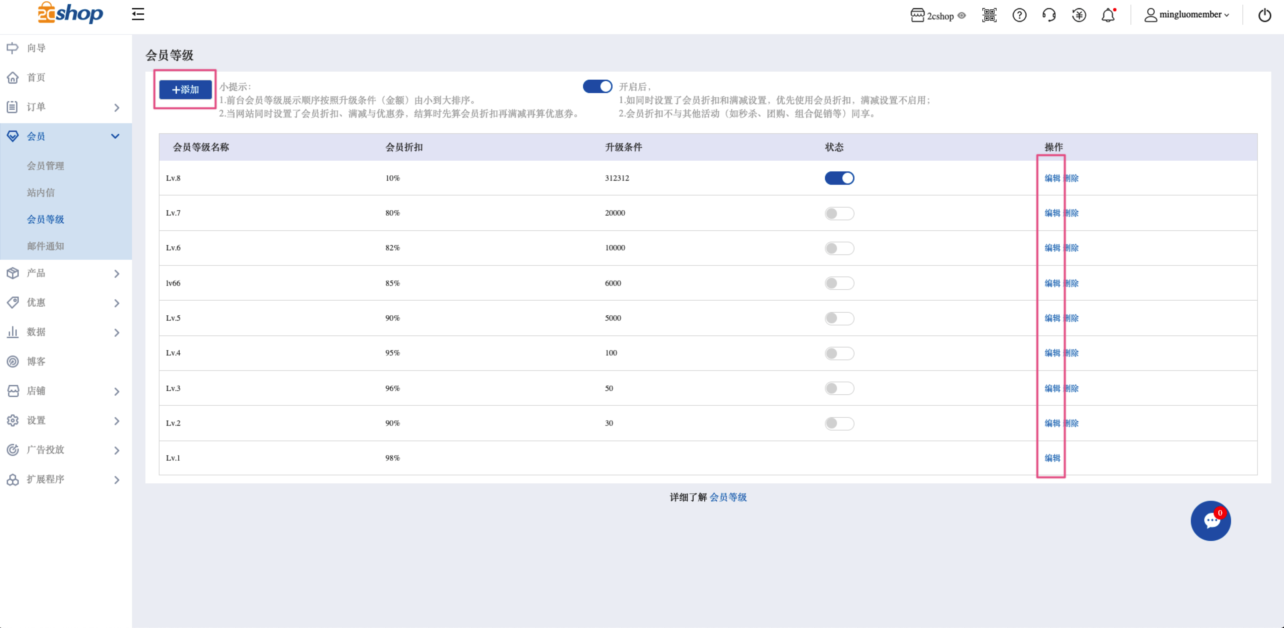
Task: Enable the Lv.5 status switch
Action: pos(839,318)
